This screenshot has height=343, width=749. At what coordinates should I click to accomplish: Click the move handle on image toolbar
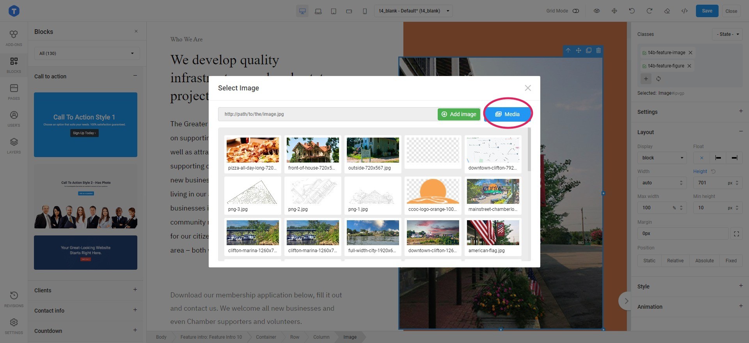(x=579, y=50)
